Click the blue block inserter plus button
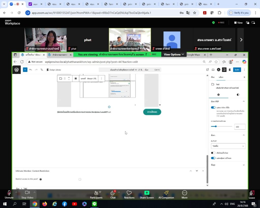This screenshot has width=260, height=208. pos(25,70)
